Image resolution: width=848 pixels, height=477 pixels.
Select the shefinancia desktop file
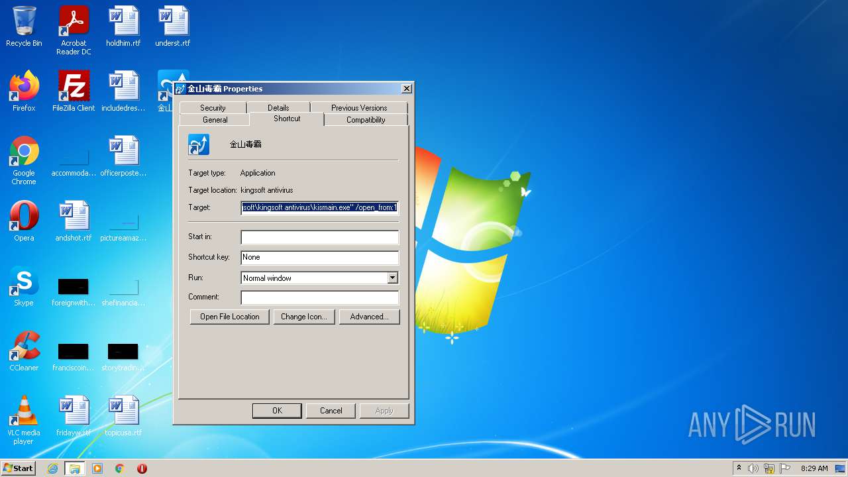(123, 291)
